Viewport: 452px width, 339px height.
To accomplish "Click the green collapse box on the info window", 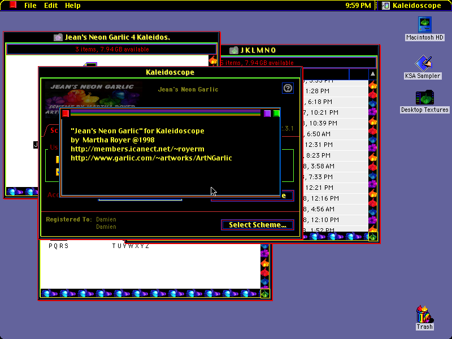I will [x=276, y=114].
